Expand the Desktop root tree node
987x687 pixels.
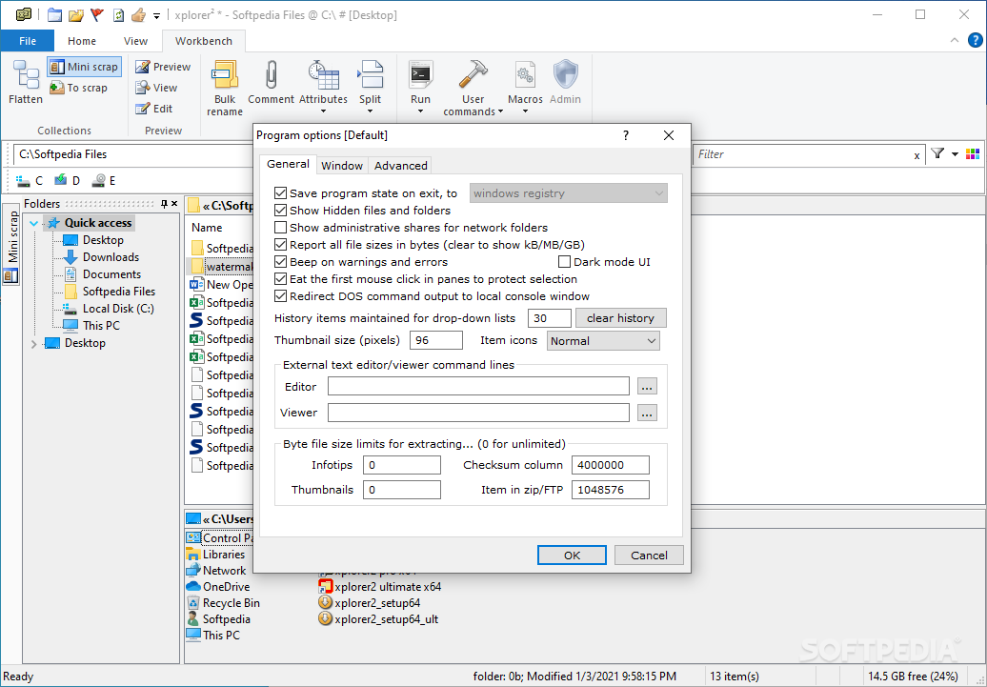pyautogui.click(x=34, y=343)
